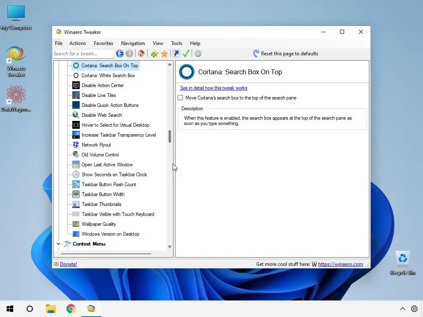This screenshot has height=317, width=423.
Task: Click the Disable Quick Action Buttons icon
Action: [76, 105]
